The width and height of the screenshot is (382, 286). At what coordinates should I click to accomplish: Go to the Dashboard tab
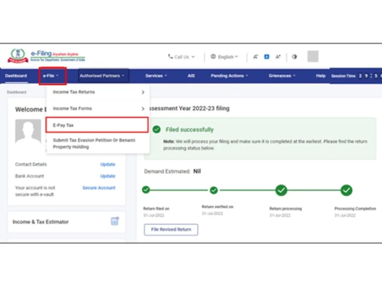[16, 76]
